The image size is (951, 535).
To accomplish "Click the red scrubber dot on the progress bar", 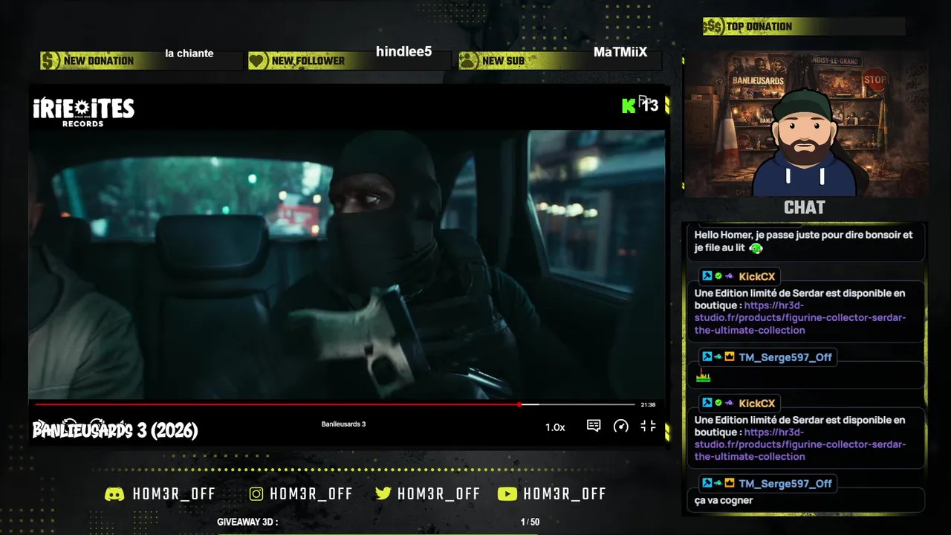I will coord(519,404).
